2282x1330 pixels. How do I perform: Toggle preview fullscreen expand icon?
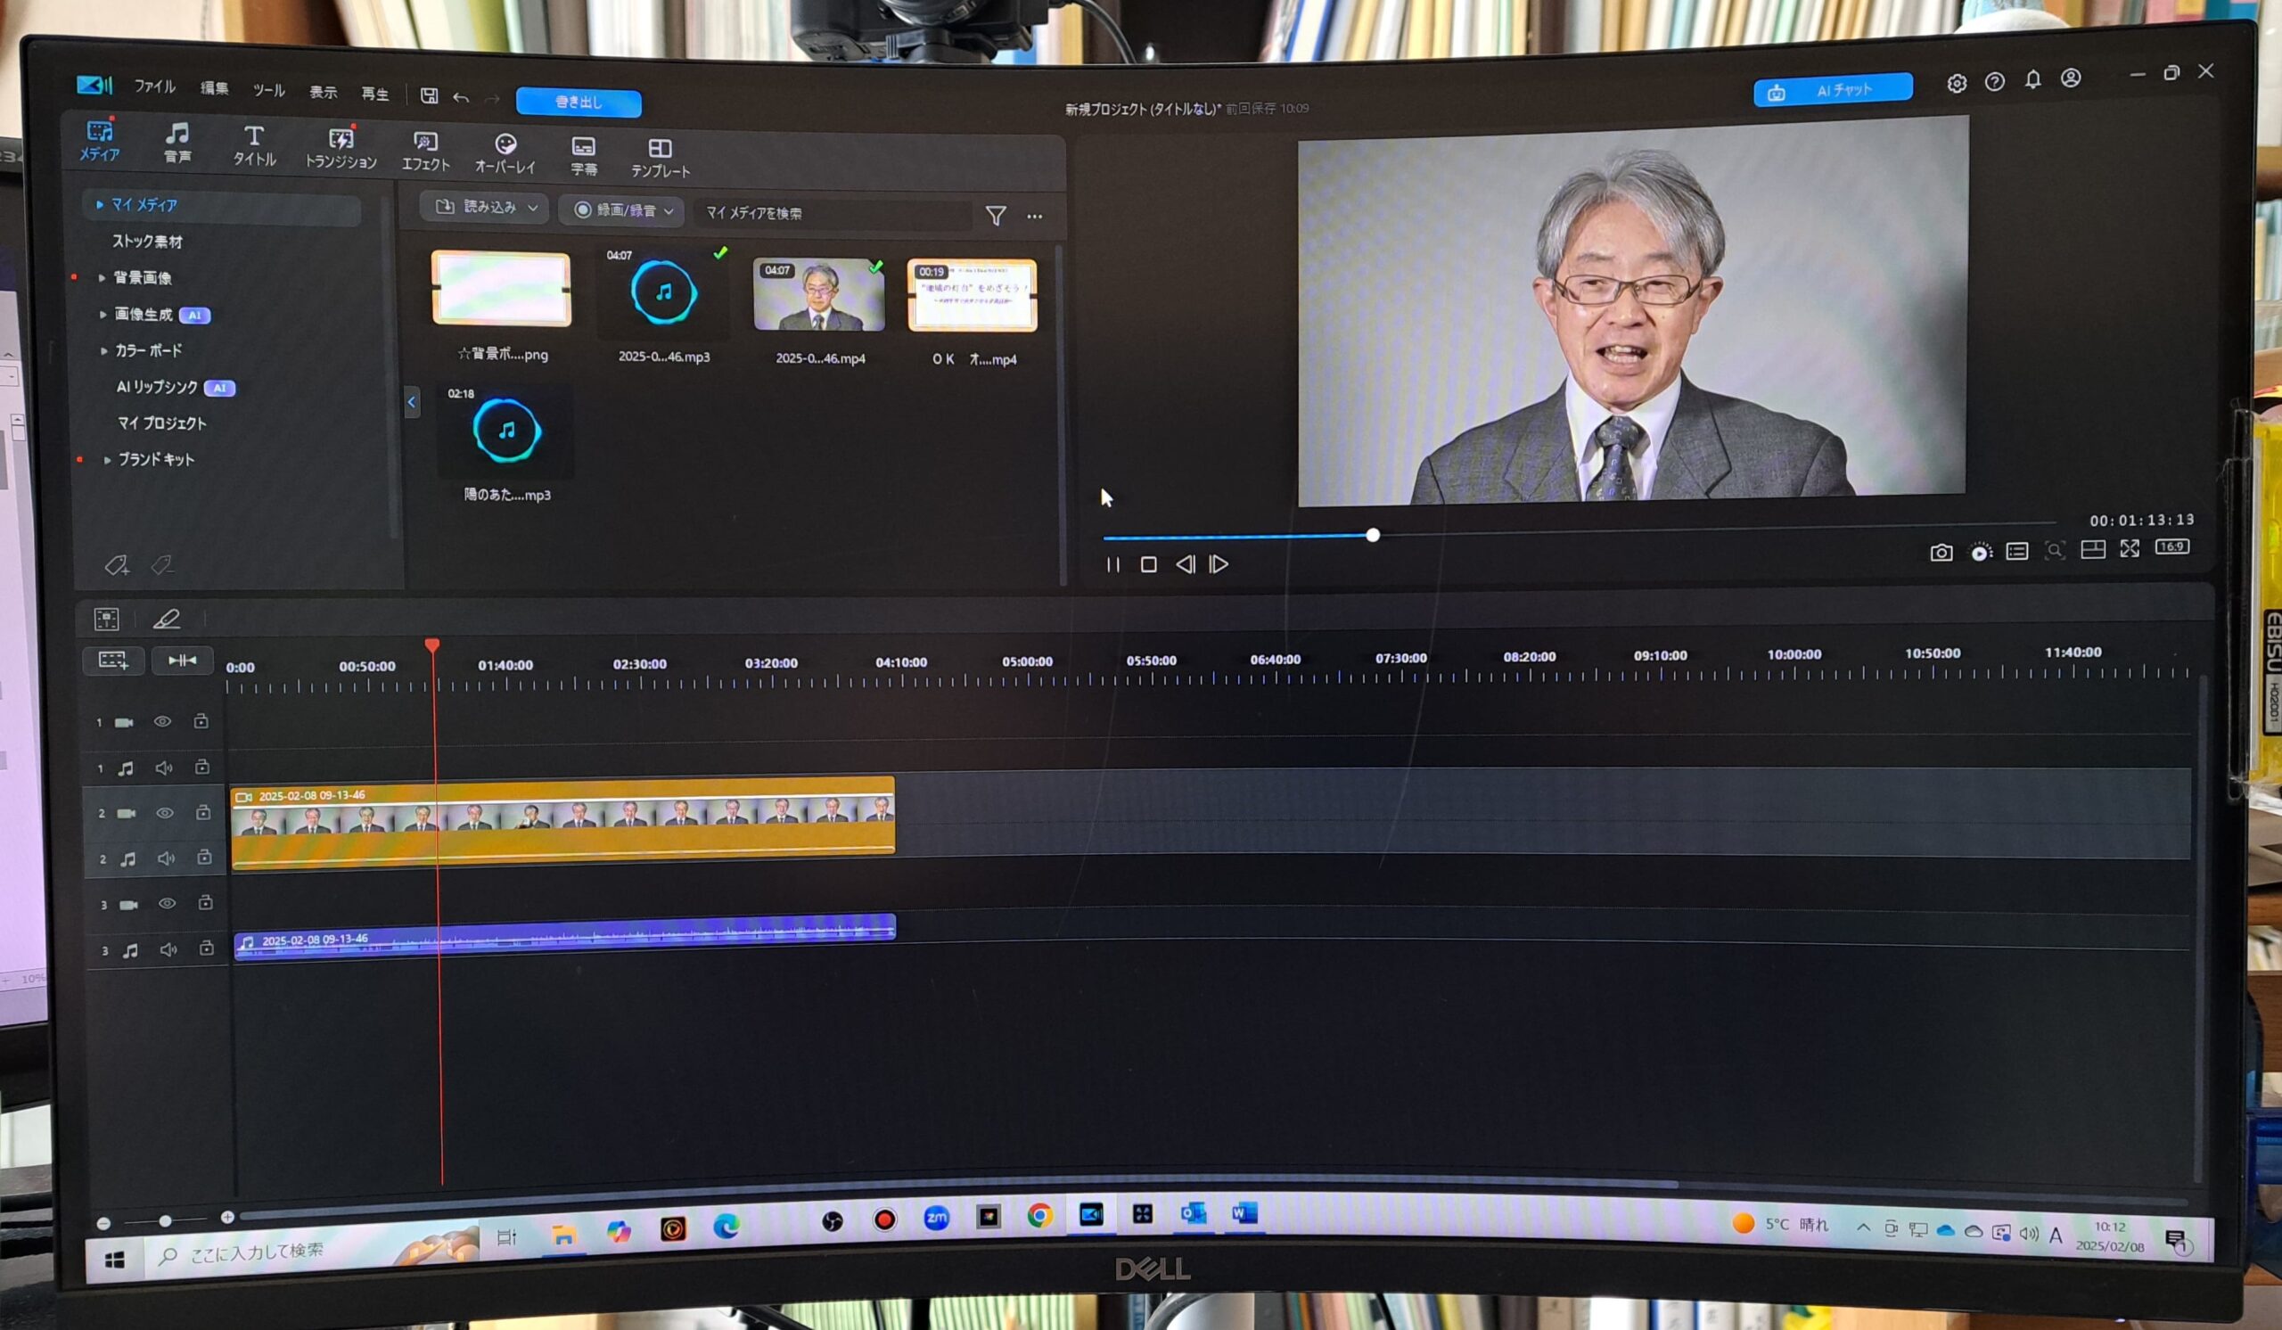tap(2130, 548)
